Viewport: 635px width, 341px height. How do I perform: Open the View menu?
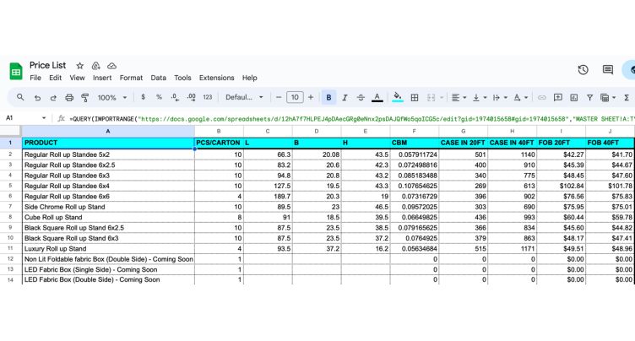[x=77, y=78]
